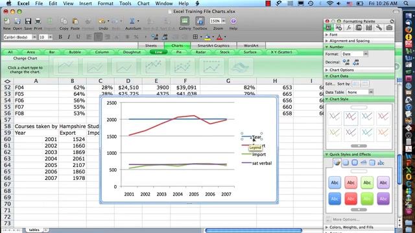Screen dimensions: 415x233
Task: Select the Formatting Palette tab icon
Action: point(329,28)
